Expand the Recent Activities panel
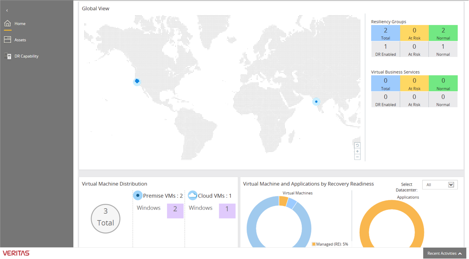 click(x=445, y=253)
